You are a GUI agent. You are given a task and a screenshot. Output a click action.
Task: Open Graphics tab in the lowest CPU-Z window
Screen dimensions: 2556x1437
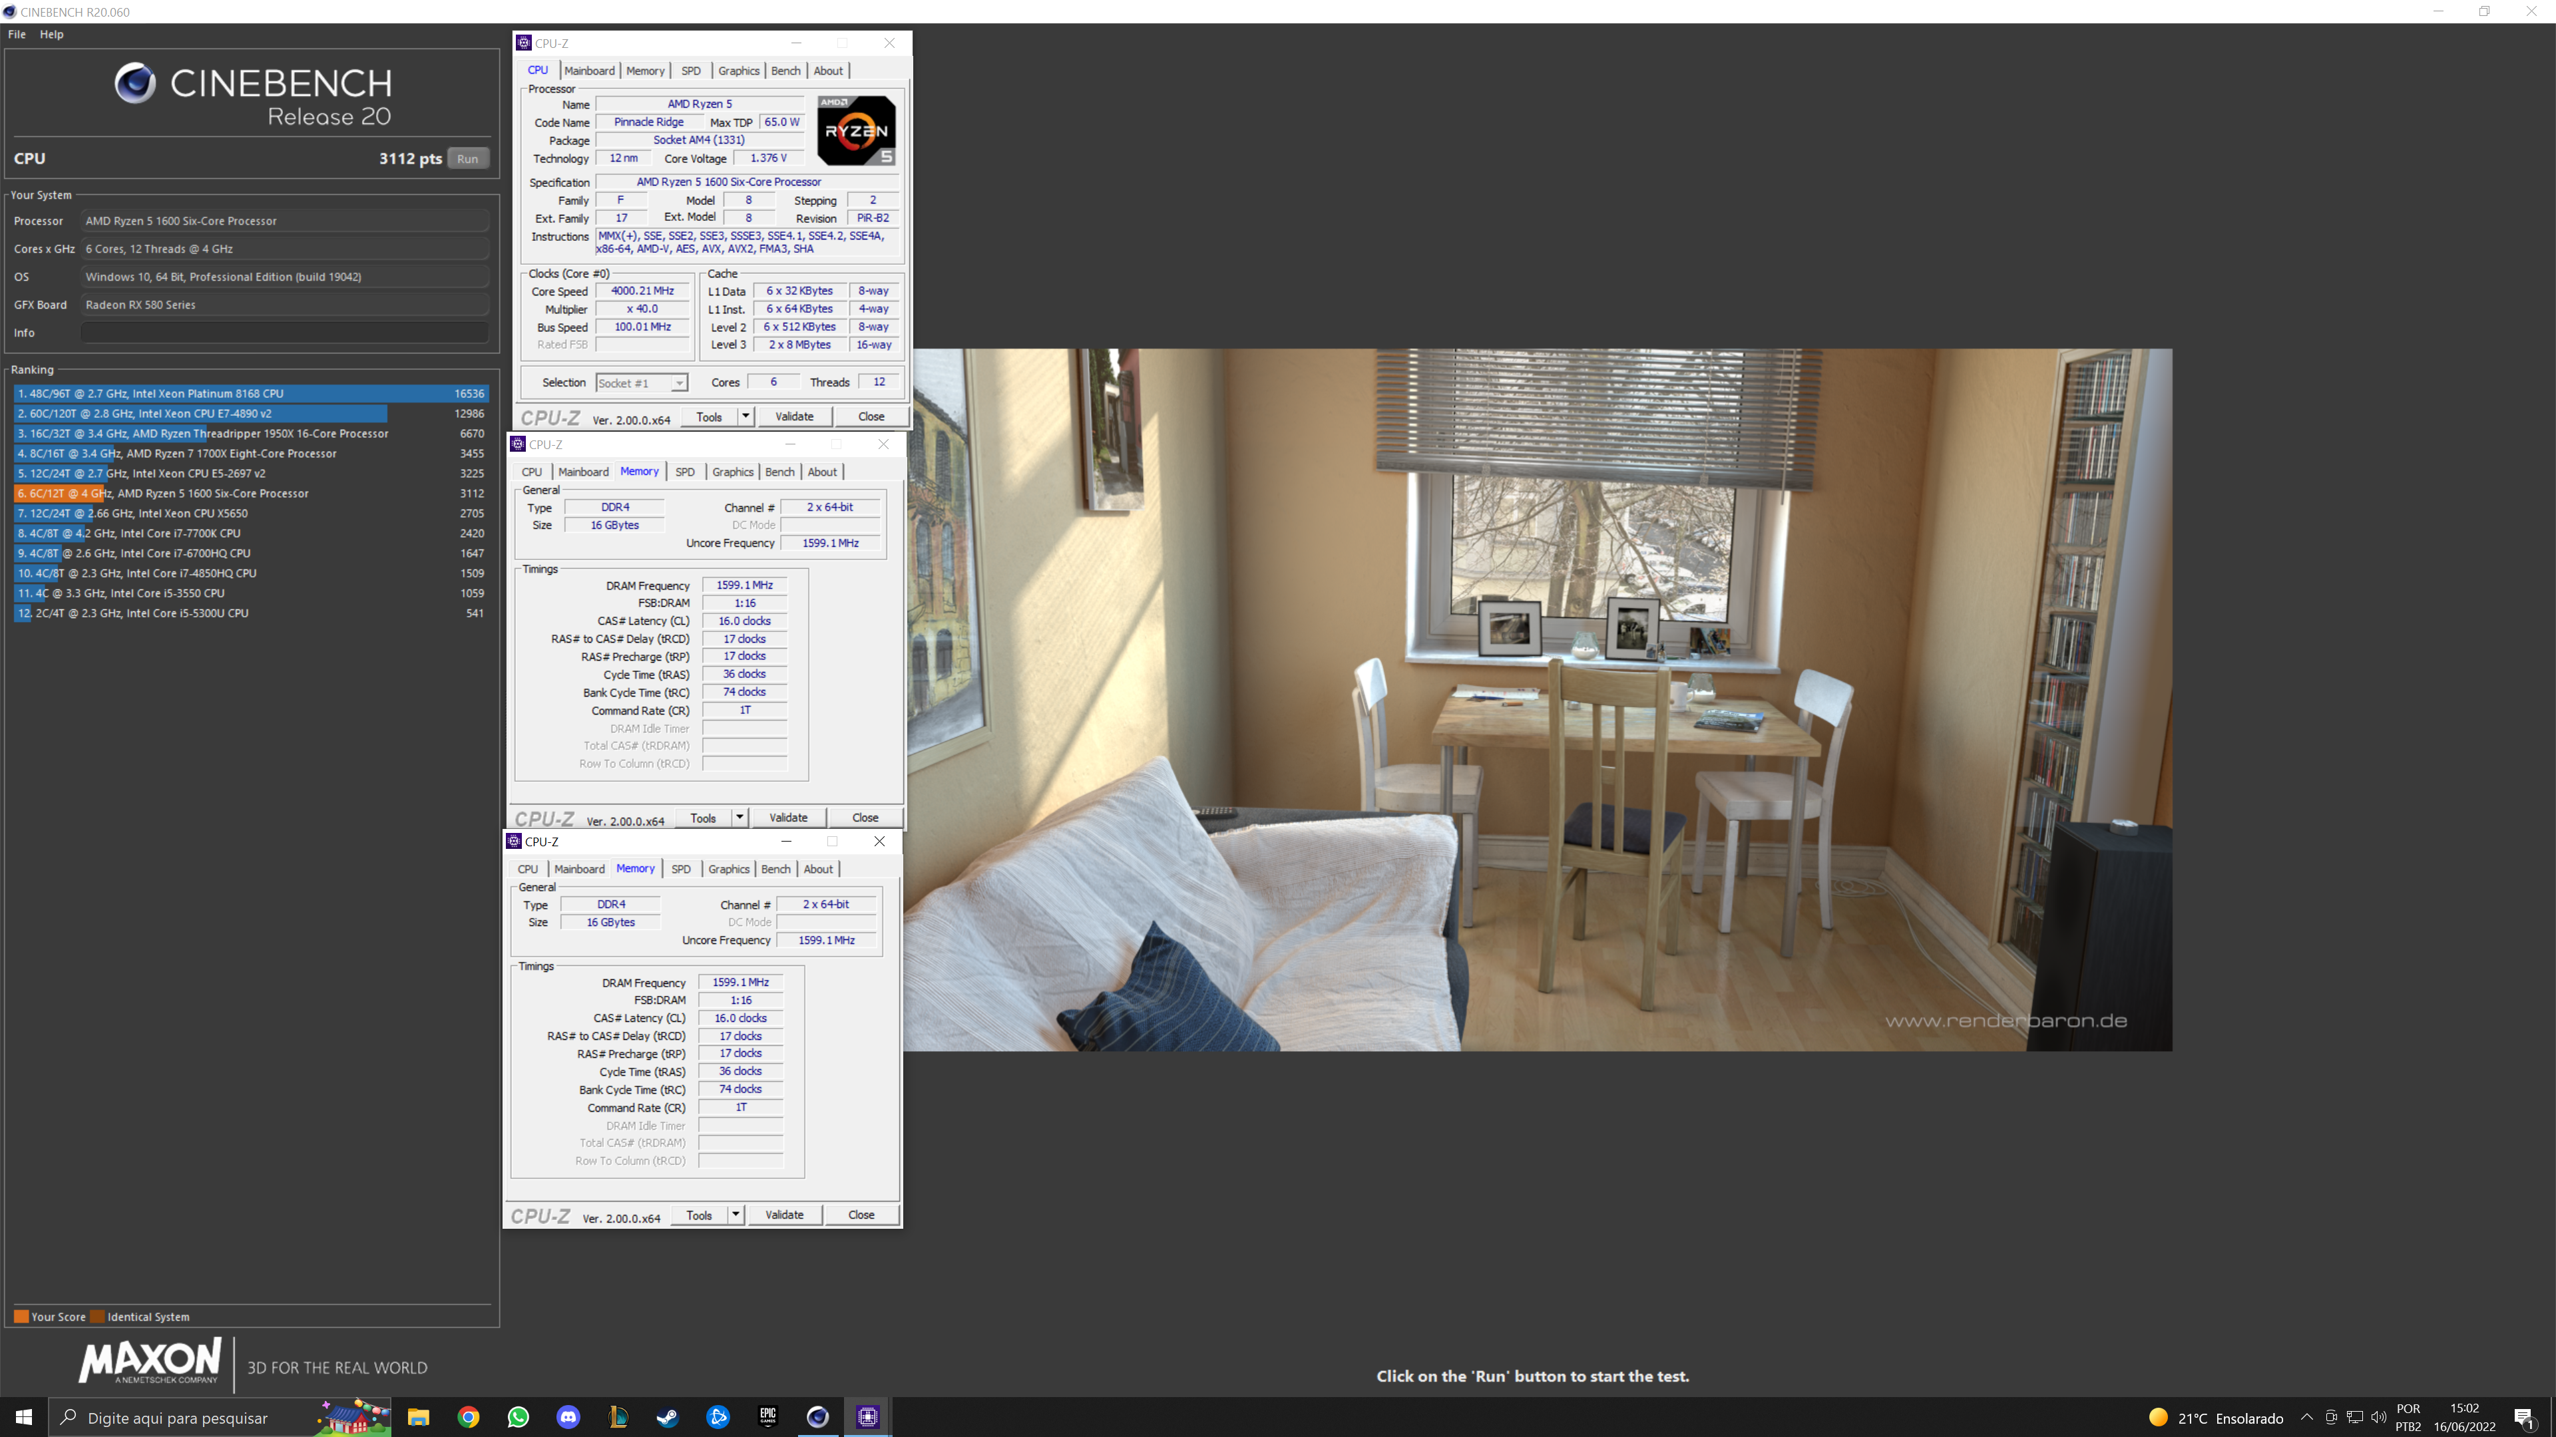tap(728, 869)
